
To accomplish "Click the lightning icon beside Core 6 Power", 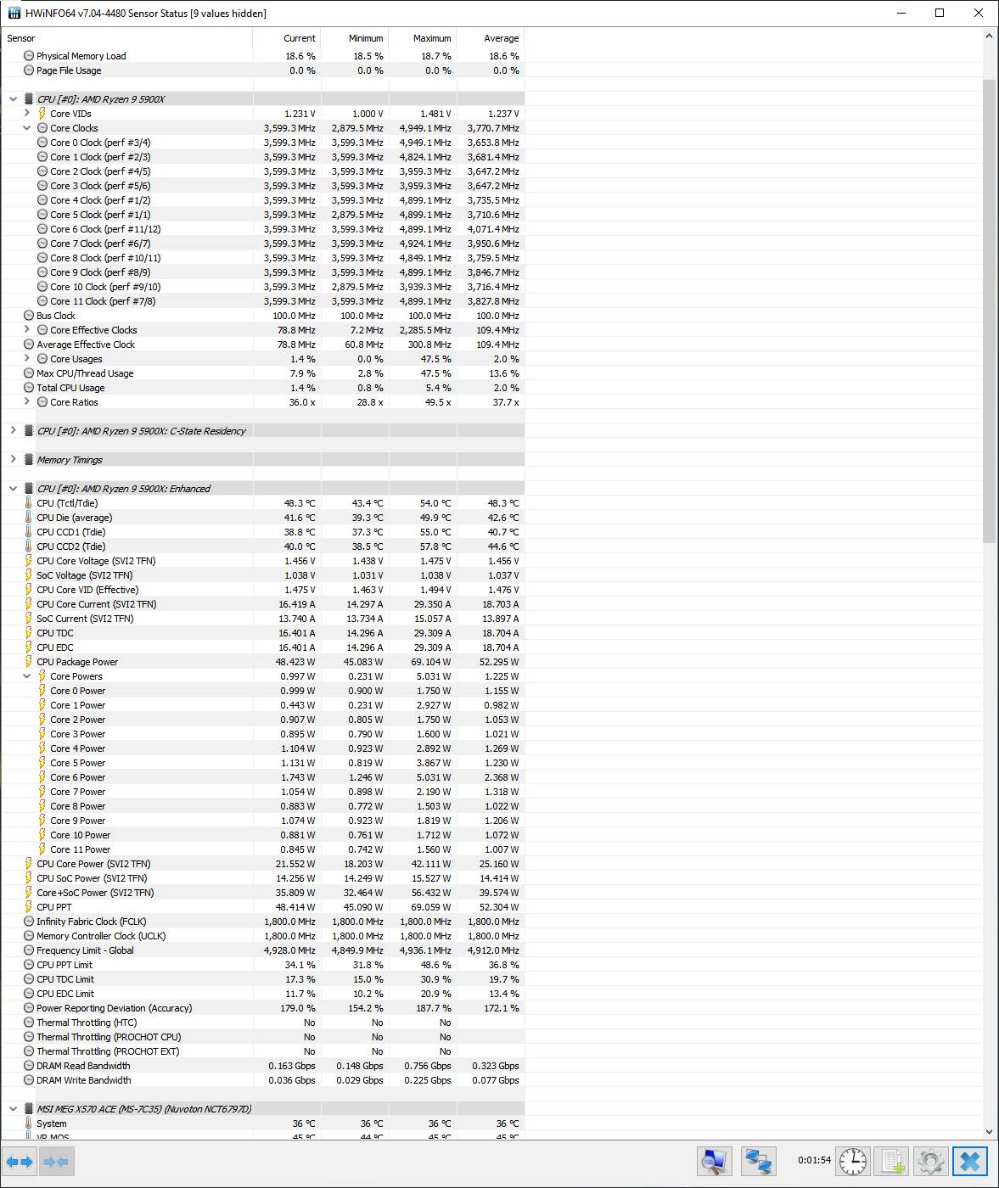I will pos(42,777).
